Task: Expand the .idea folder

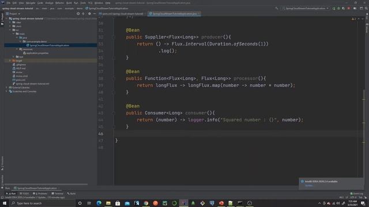Action: [x=10, y=22]
